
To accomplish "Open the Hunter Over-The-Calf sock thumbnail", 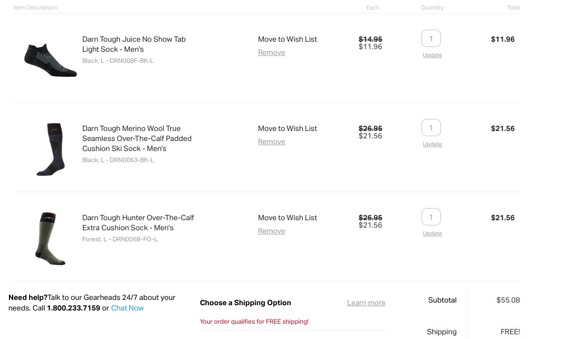I will coord(51,239).
